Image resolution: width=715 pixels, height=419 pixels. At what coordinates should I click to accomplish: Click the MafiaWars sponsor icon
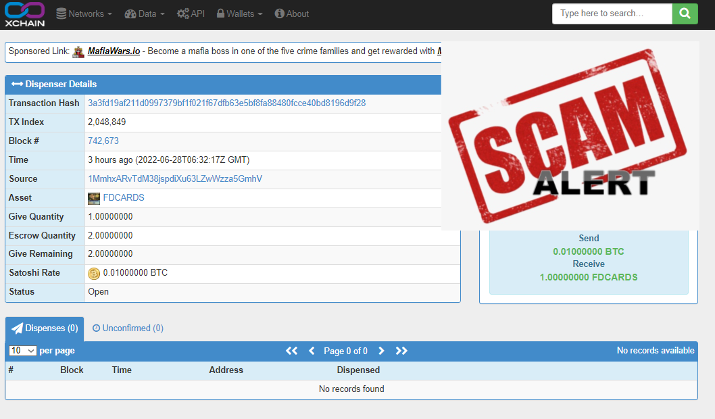79,51
